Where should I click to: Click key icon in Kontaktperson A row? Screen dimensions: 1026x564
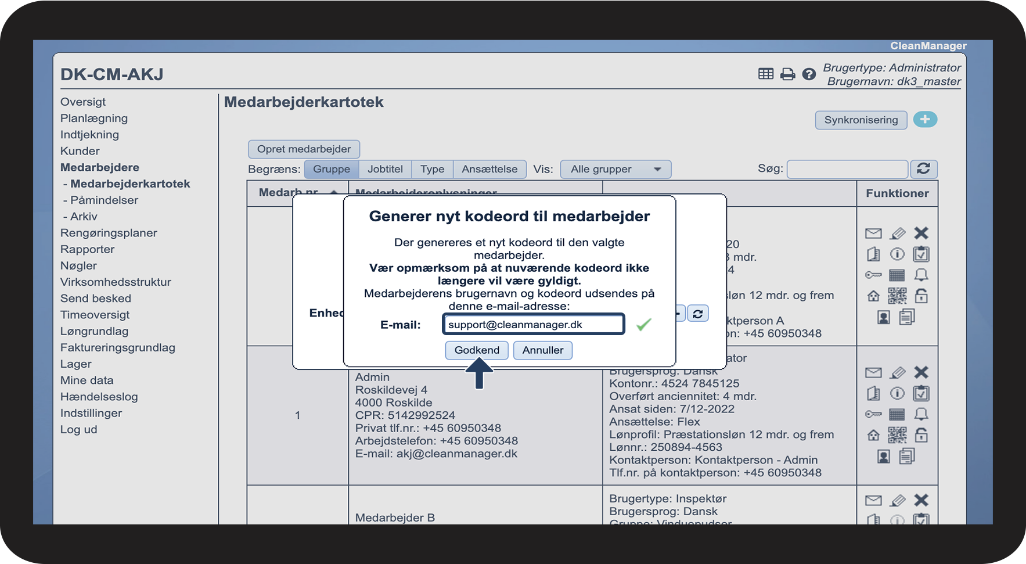tap(873, 275)
